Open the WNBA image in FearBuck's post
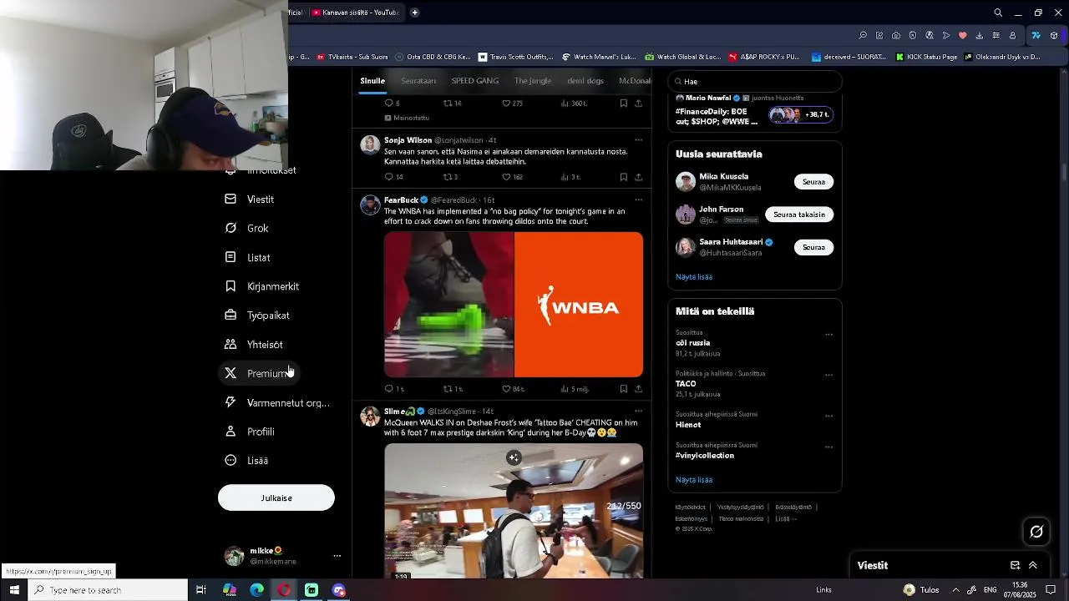Viewport: 1069px width, 601px height. (579, 305)
